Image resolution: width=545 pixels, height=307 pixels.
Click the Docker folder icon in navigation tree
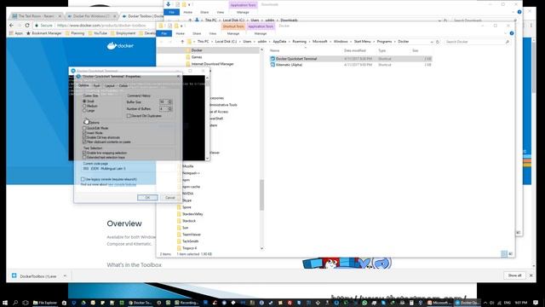[x=188, y=50]
